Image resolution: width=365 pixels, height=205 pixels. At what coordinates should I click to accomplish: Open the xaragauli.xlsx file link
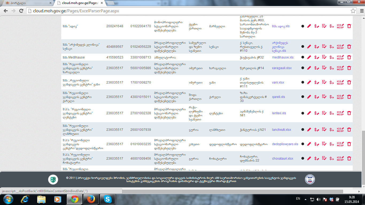point(282,68)
